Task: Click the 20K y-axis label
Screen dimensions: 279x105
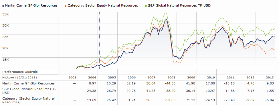Action: pos(5,48)
